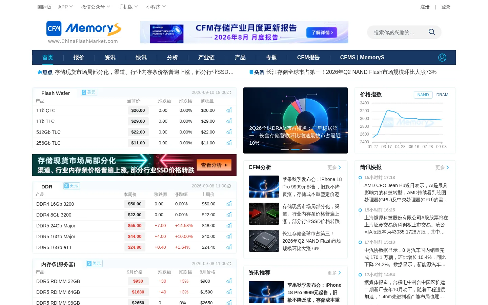
Task: Select the second carousel slide indicator
Action: pyautogui.click(x=295, y=149)
